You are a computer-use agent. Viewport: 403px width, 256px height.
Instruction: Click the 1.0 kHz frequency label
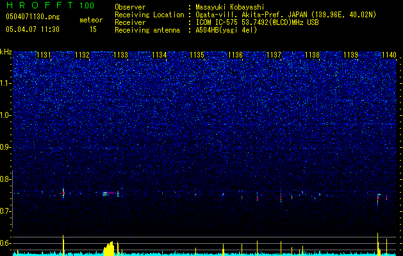tap(6, 115)
